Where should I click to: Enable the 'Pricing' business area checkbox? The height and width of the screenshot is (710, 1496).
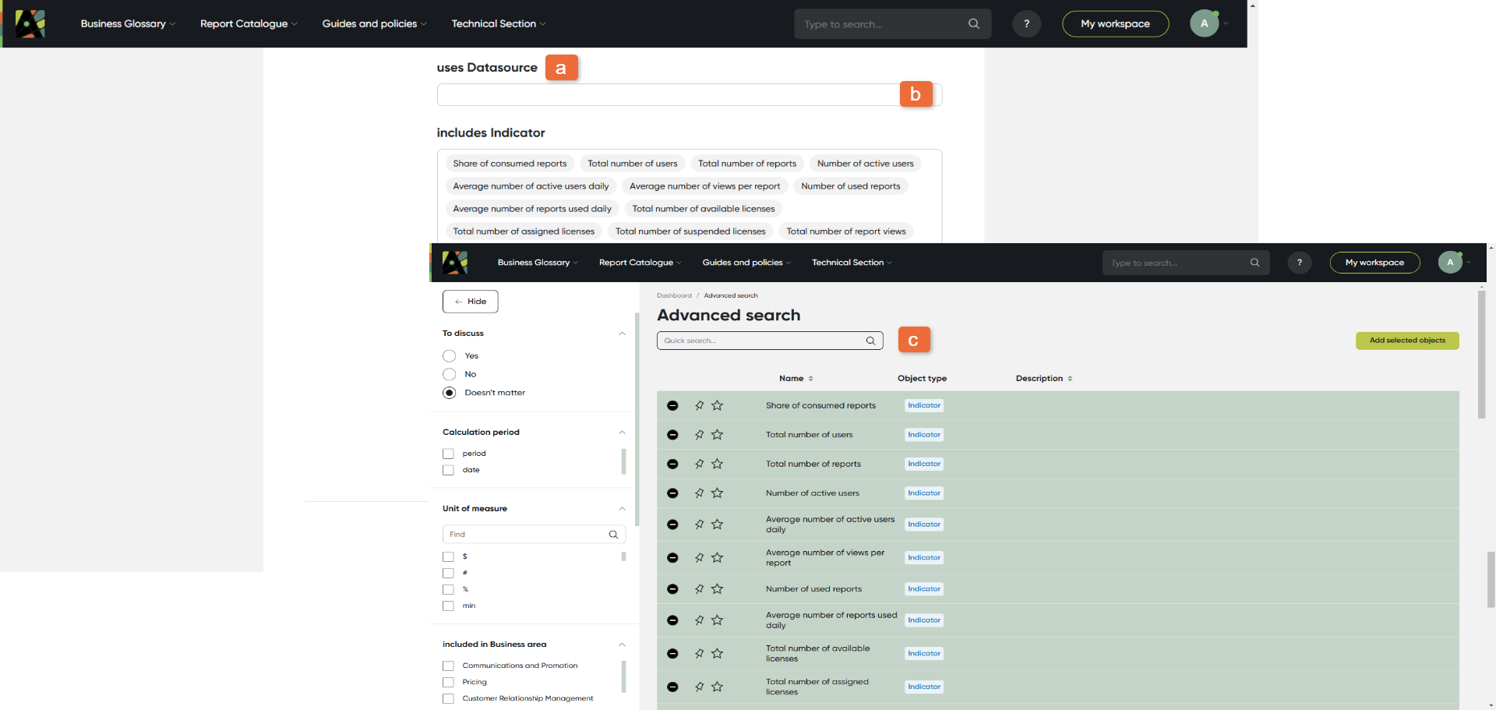[x=449, y=683]
